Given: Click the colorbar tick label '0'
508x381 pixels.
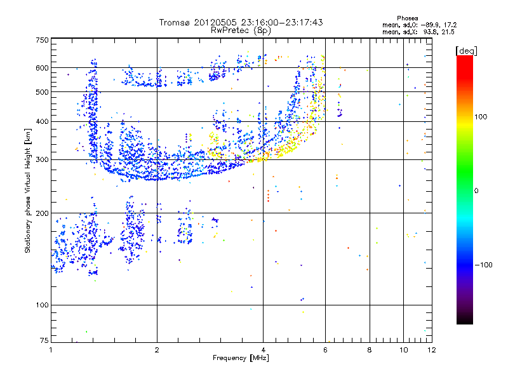Looking at the screenshot, I should pos(476,191).
